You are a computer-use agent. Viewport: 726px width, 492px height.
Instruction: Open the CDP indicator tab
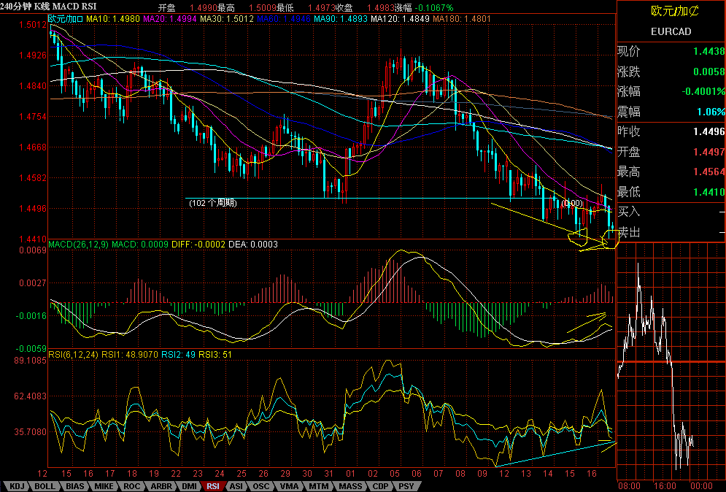point(381,486)
